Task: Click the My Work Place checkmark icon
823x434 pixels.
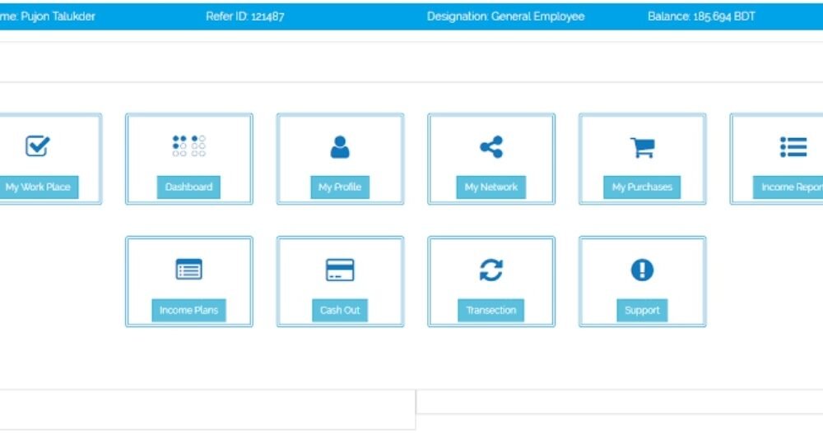Action: click(37, 146)
